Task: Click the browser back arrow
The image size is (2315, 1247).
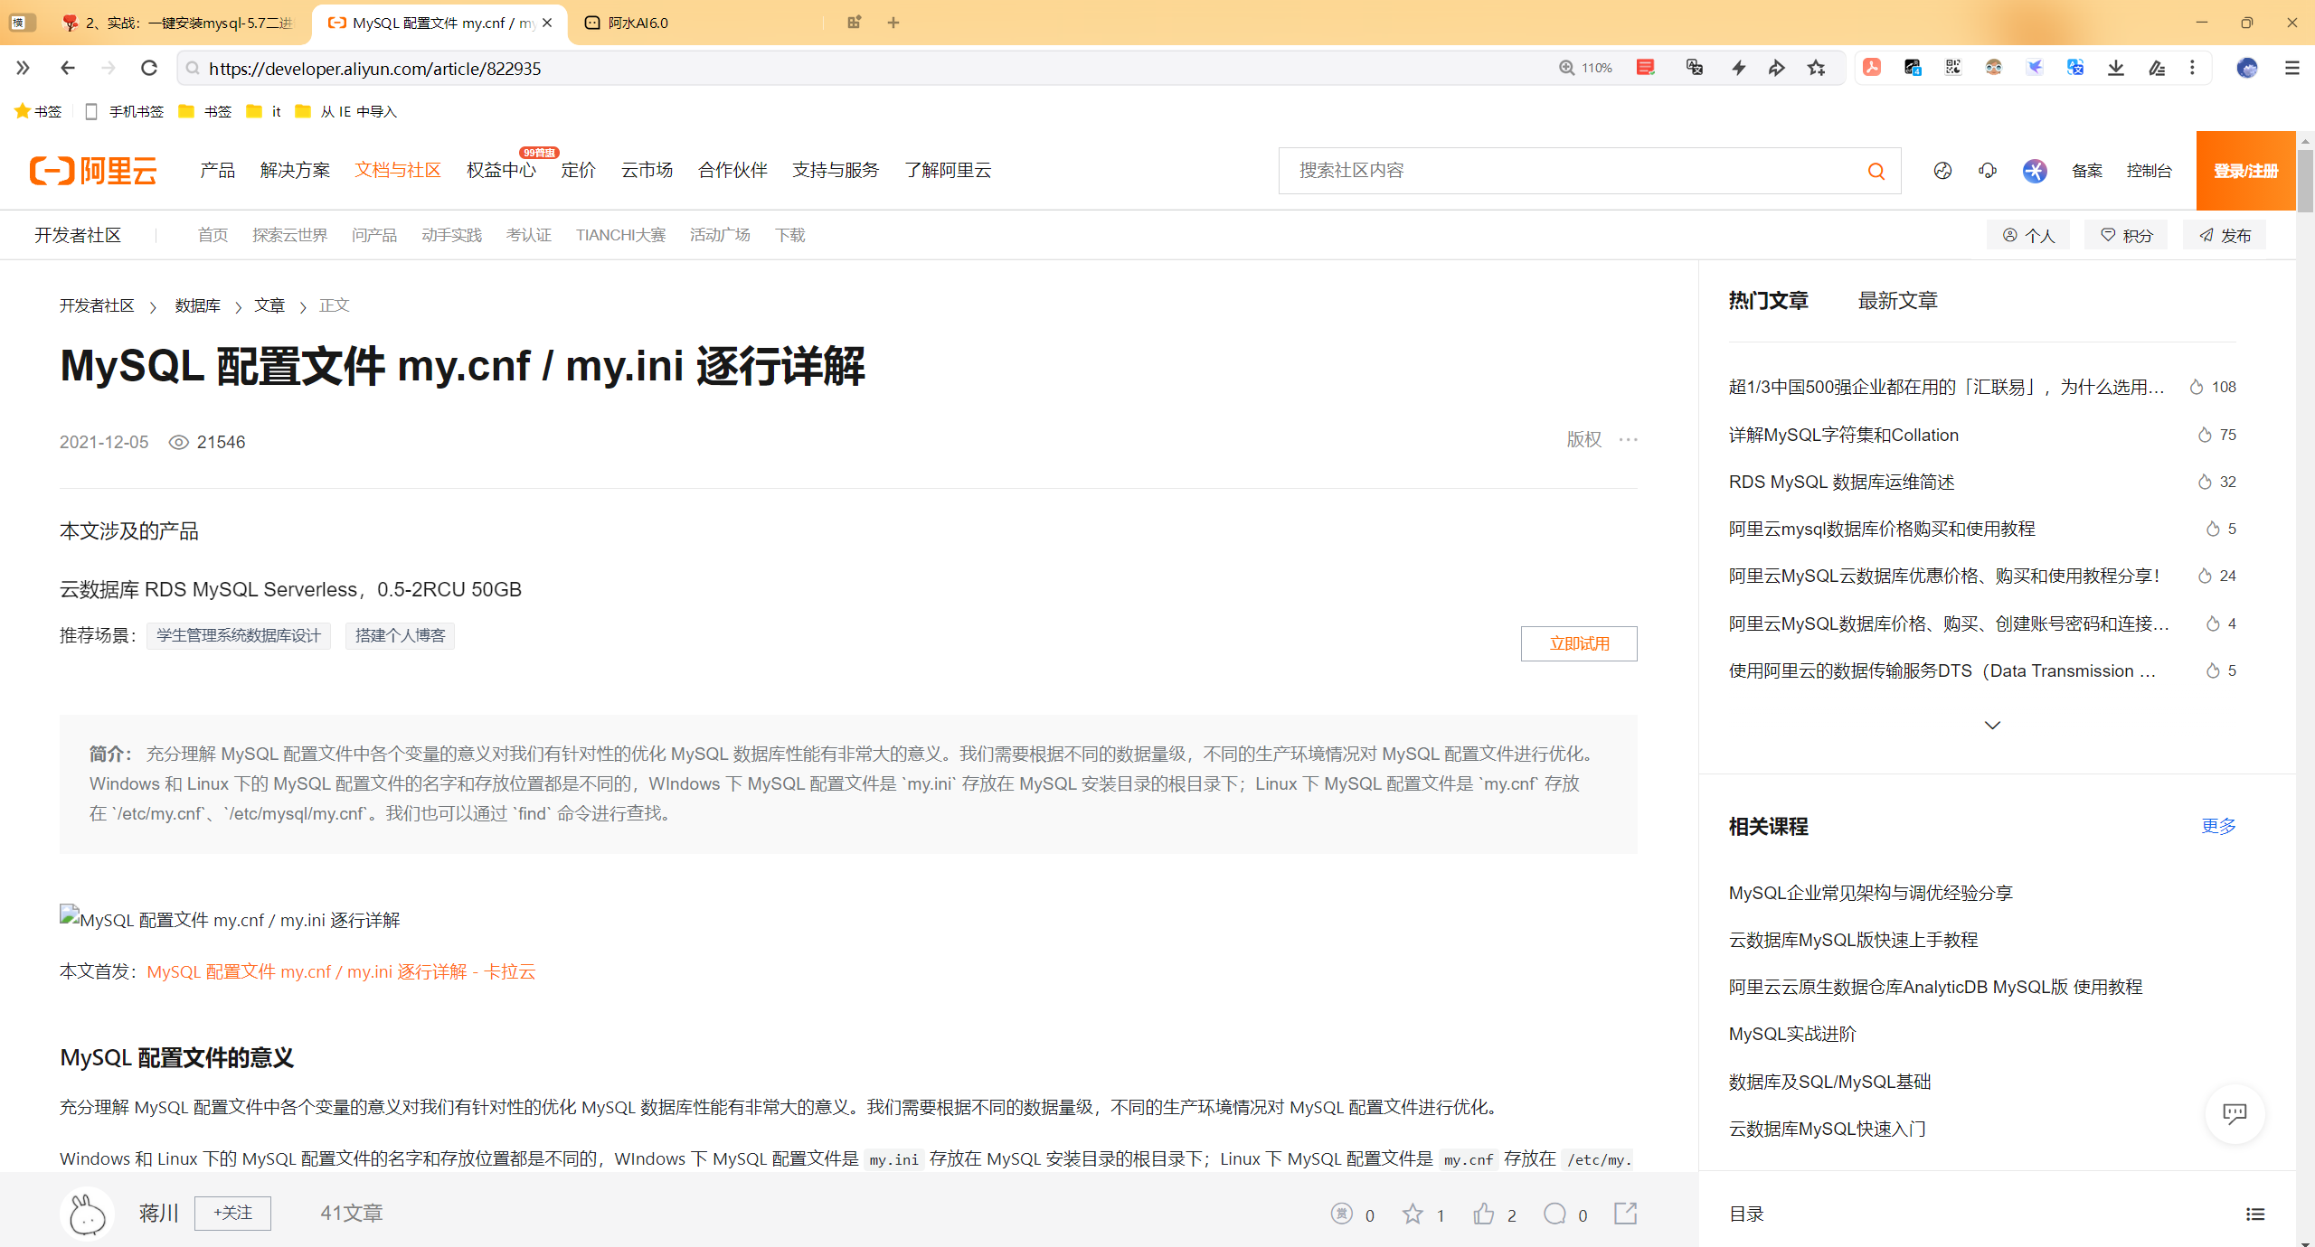Action: [67, 68]
